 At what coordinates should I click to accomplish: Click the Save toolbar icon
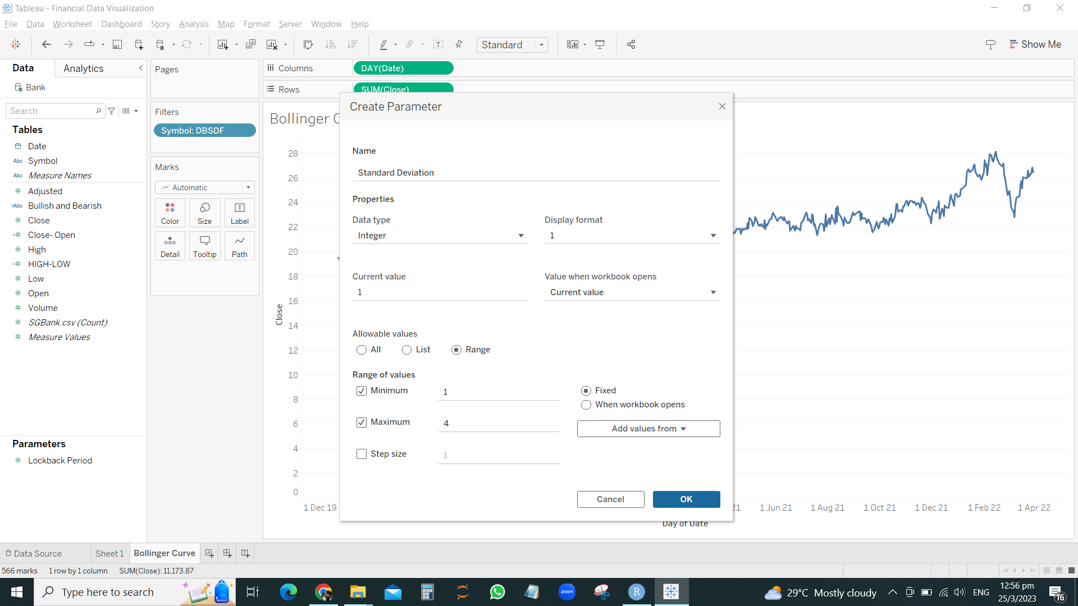(x=117, y=45)
